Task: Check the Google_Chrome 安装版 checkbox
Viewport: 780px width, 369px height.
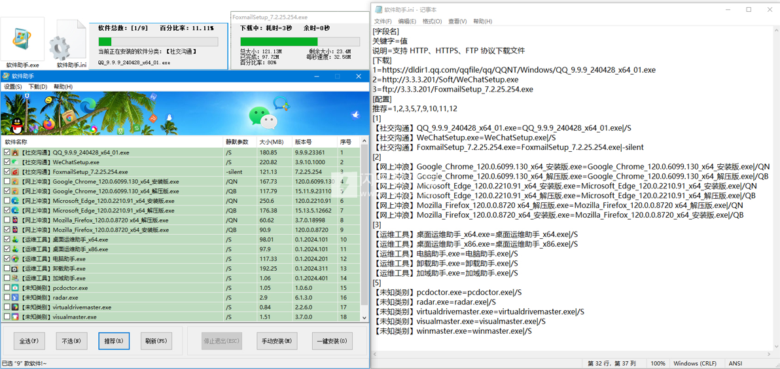Action: point(7,181)
